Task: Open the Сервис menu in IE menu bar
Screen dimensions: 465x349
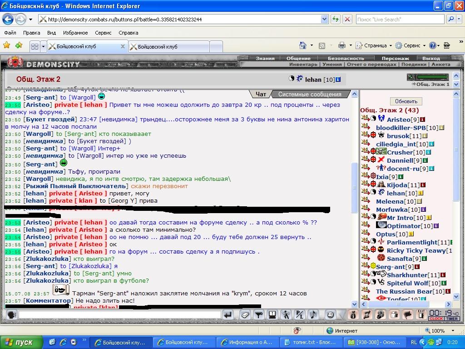Action: click(103, 33)
